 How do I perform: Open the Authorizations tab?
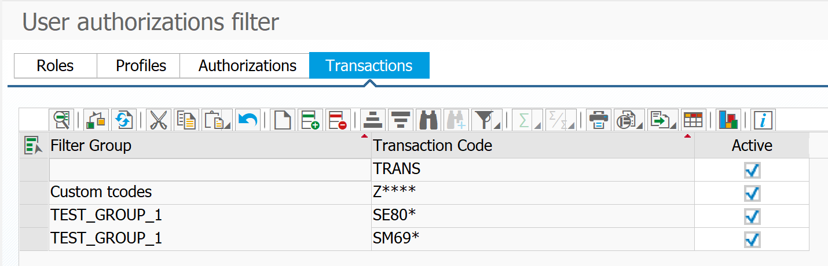(x=247, y=65)
